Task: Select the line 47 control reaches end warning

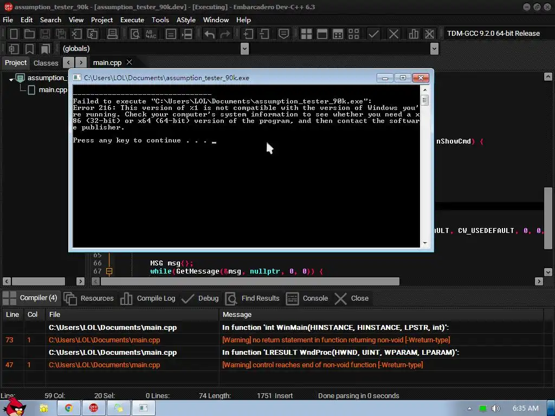Action: (x=273, y=365)
